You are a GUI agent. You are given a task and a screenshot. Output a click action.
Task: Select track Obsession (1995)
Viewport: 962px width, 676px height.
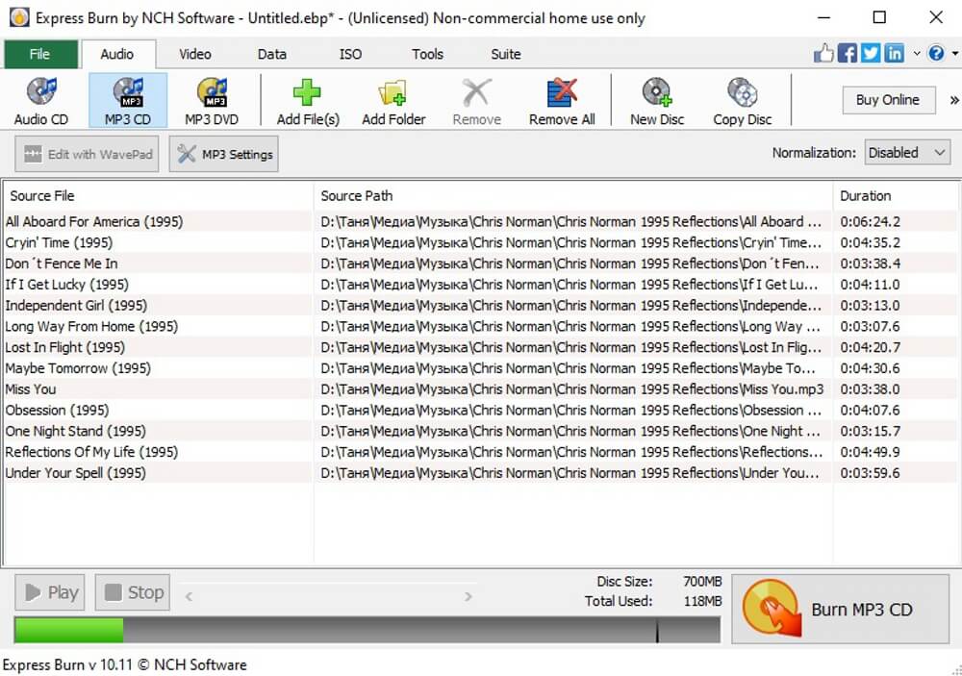57,410
